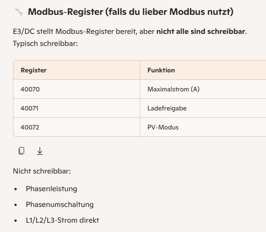Download the table with the arrow icon
Screen dimensions: 266x232
[40, 151]
